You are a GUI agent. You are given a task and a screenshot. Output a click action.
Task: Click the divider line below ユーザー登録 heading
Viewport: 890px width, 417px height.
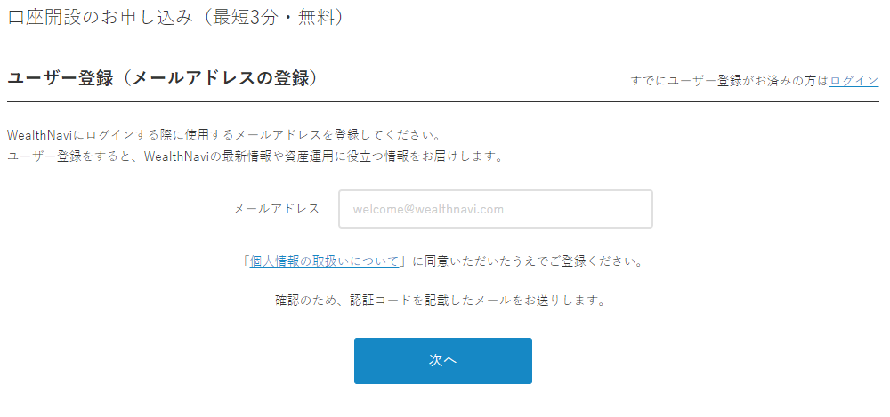click(442, 102)
